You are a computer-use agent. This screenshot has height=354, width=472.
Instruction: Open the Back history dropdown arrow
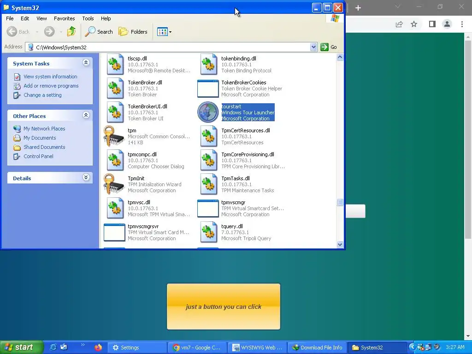[37, 32]
